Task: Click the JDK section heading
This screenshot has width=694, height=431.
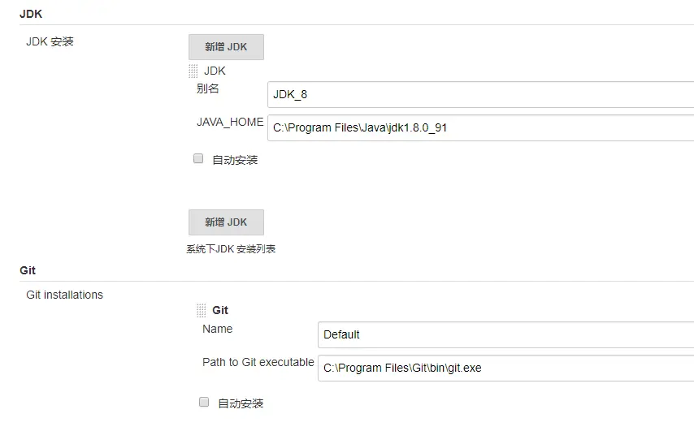Action: pyautogui.click(x=31, y=14)
